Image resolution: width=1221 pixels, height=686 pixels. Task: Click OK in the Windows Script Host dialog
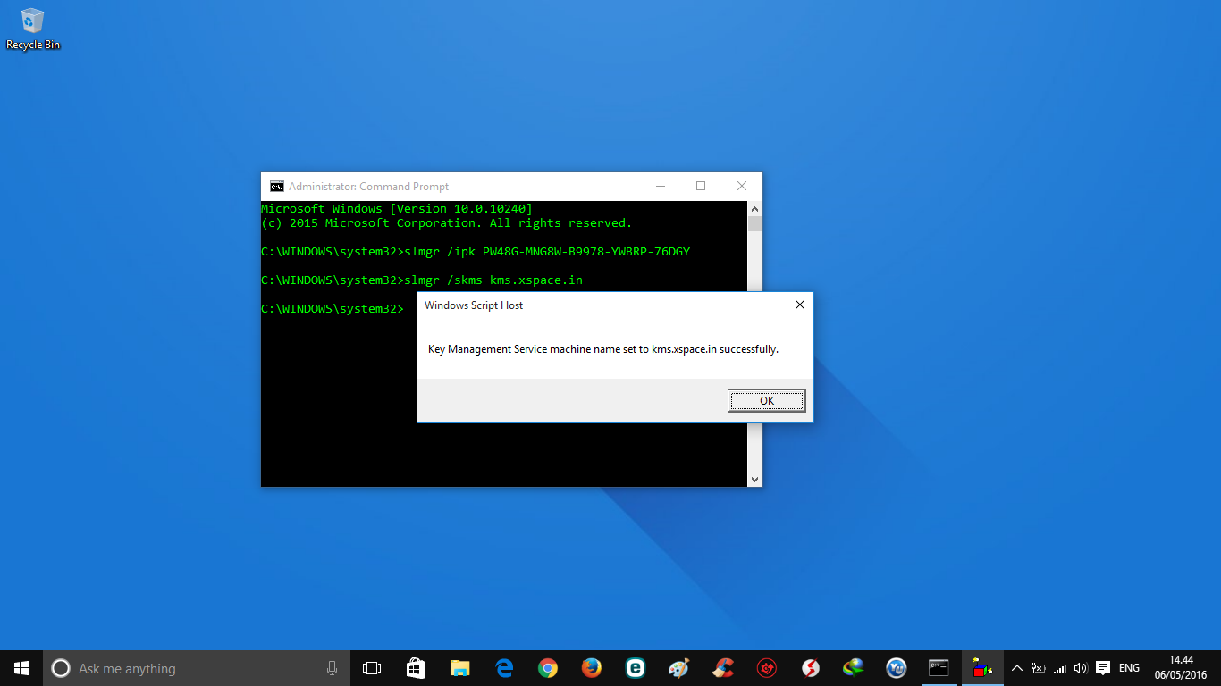tap(767, 401)
